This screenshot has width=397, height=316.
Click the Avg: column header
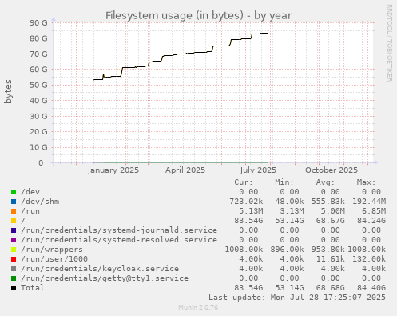pyautogui.click(x=325, y=182)
